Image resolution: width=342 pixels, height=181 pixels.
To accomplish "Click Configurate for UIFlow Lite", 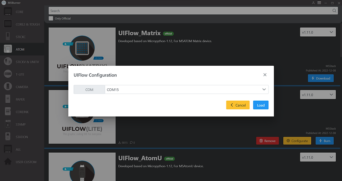I will point(297,141).
